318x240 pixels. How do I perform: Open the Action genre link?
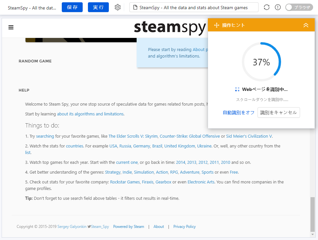click(x=162, y=172)
